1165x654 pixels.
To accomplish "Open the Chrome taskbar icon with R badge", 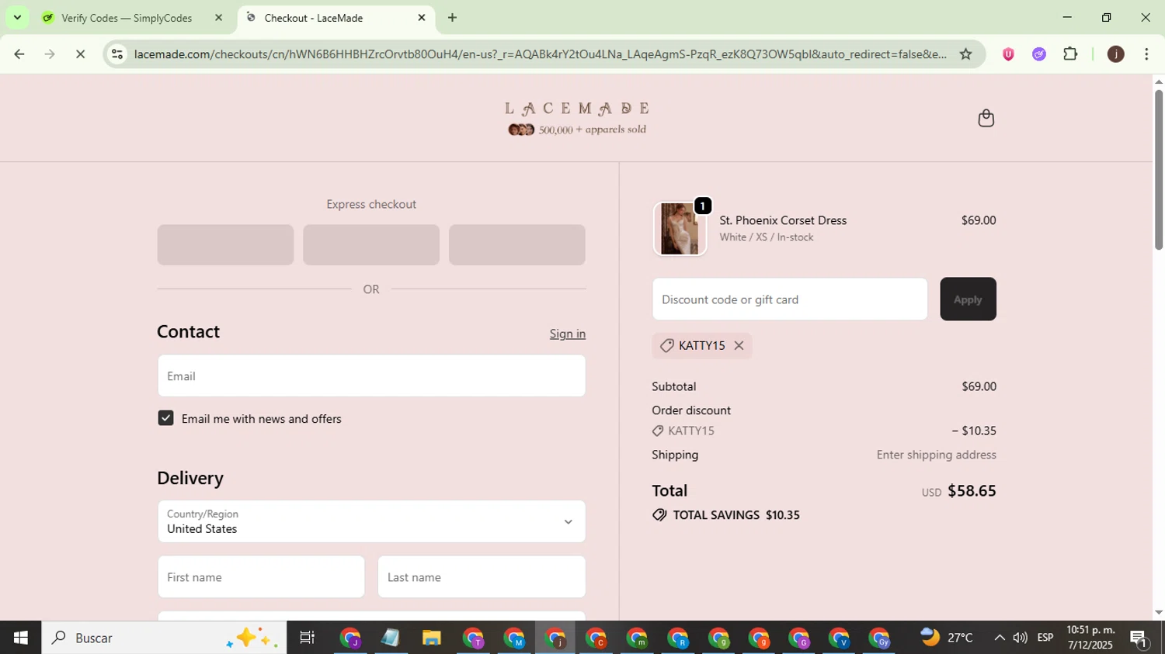I will pos(677,638).
